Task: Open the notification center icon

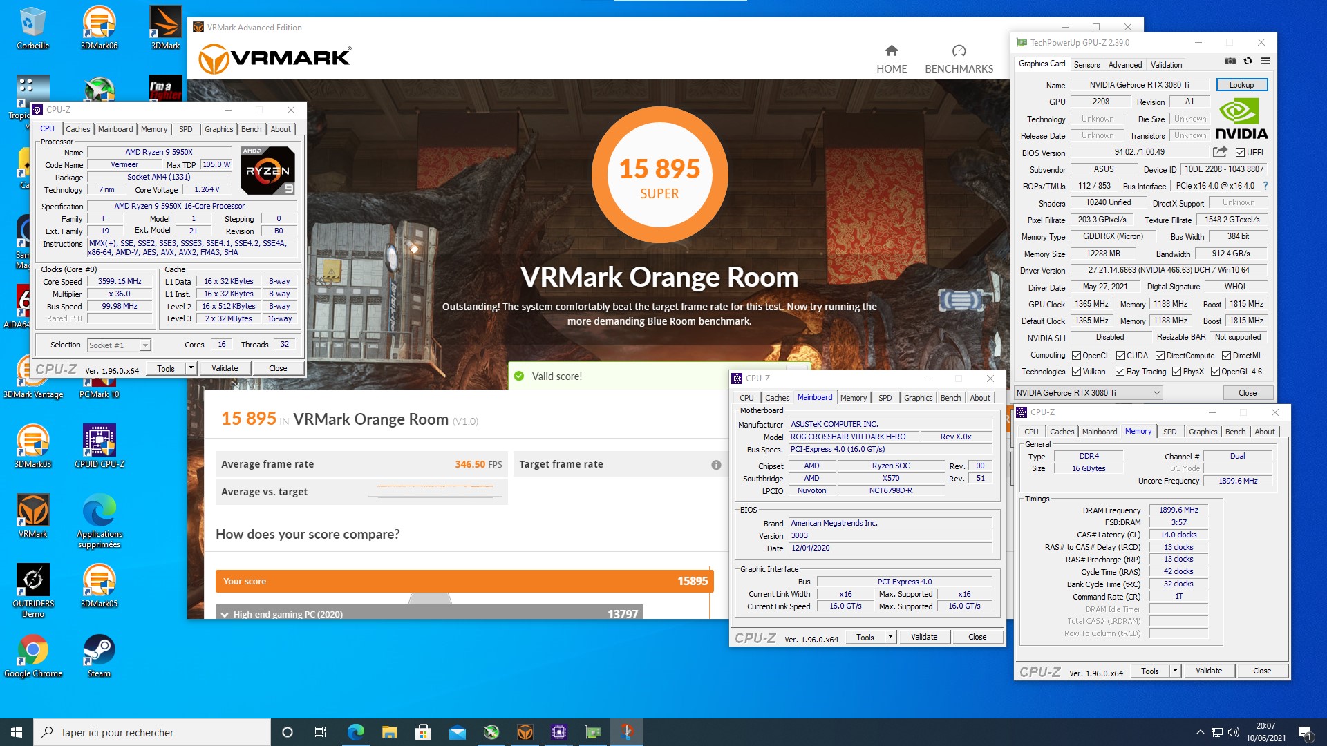Action: pyautogui.click(x=1305, y=732)
